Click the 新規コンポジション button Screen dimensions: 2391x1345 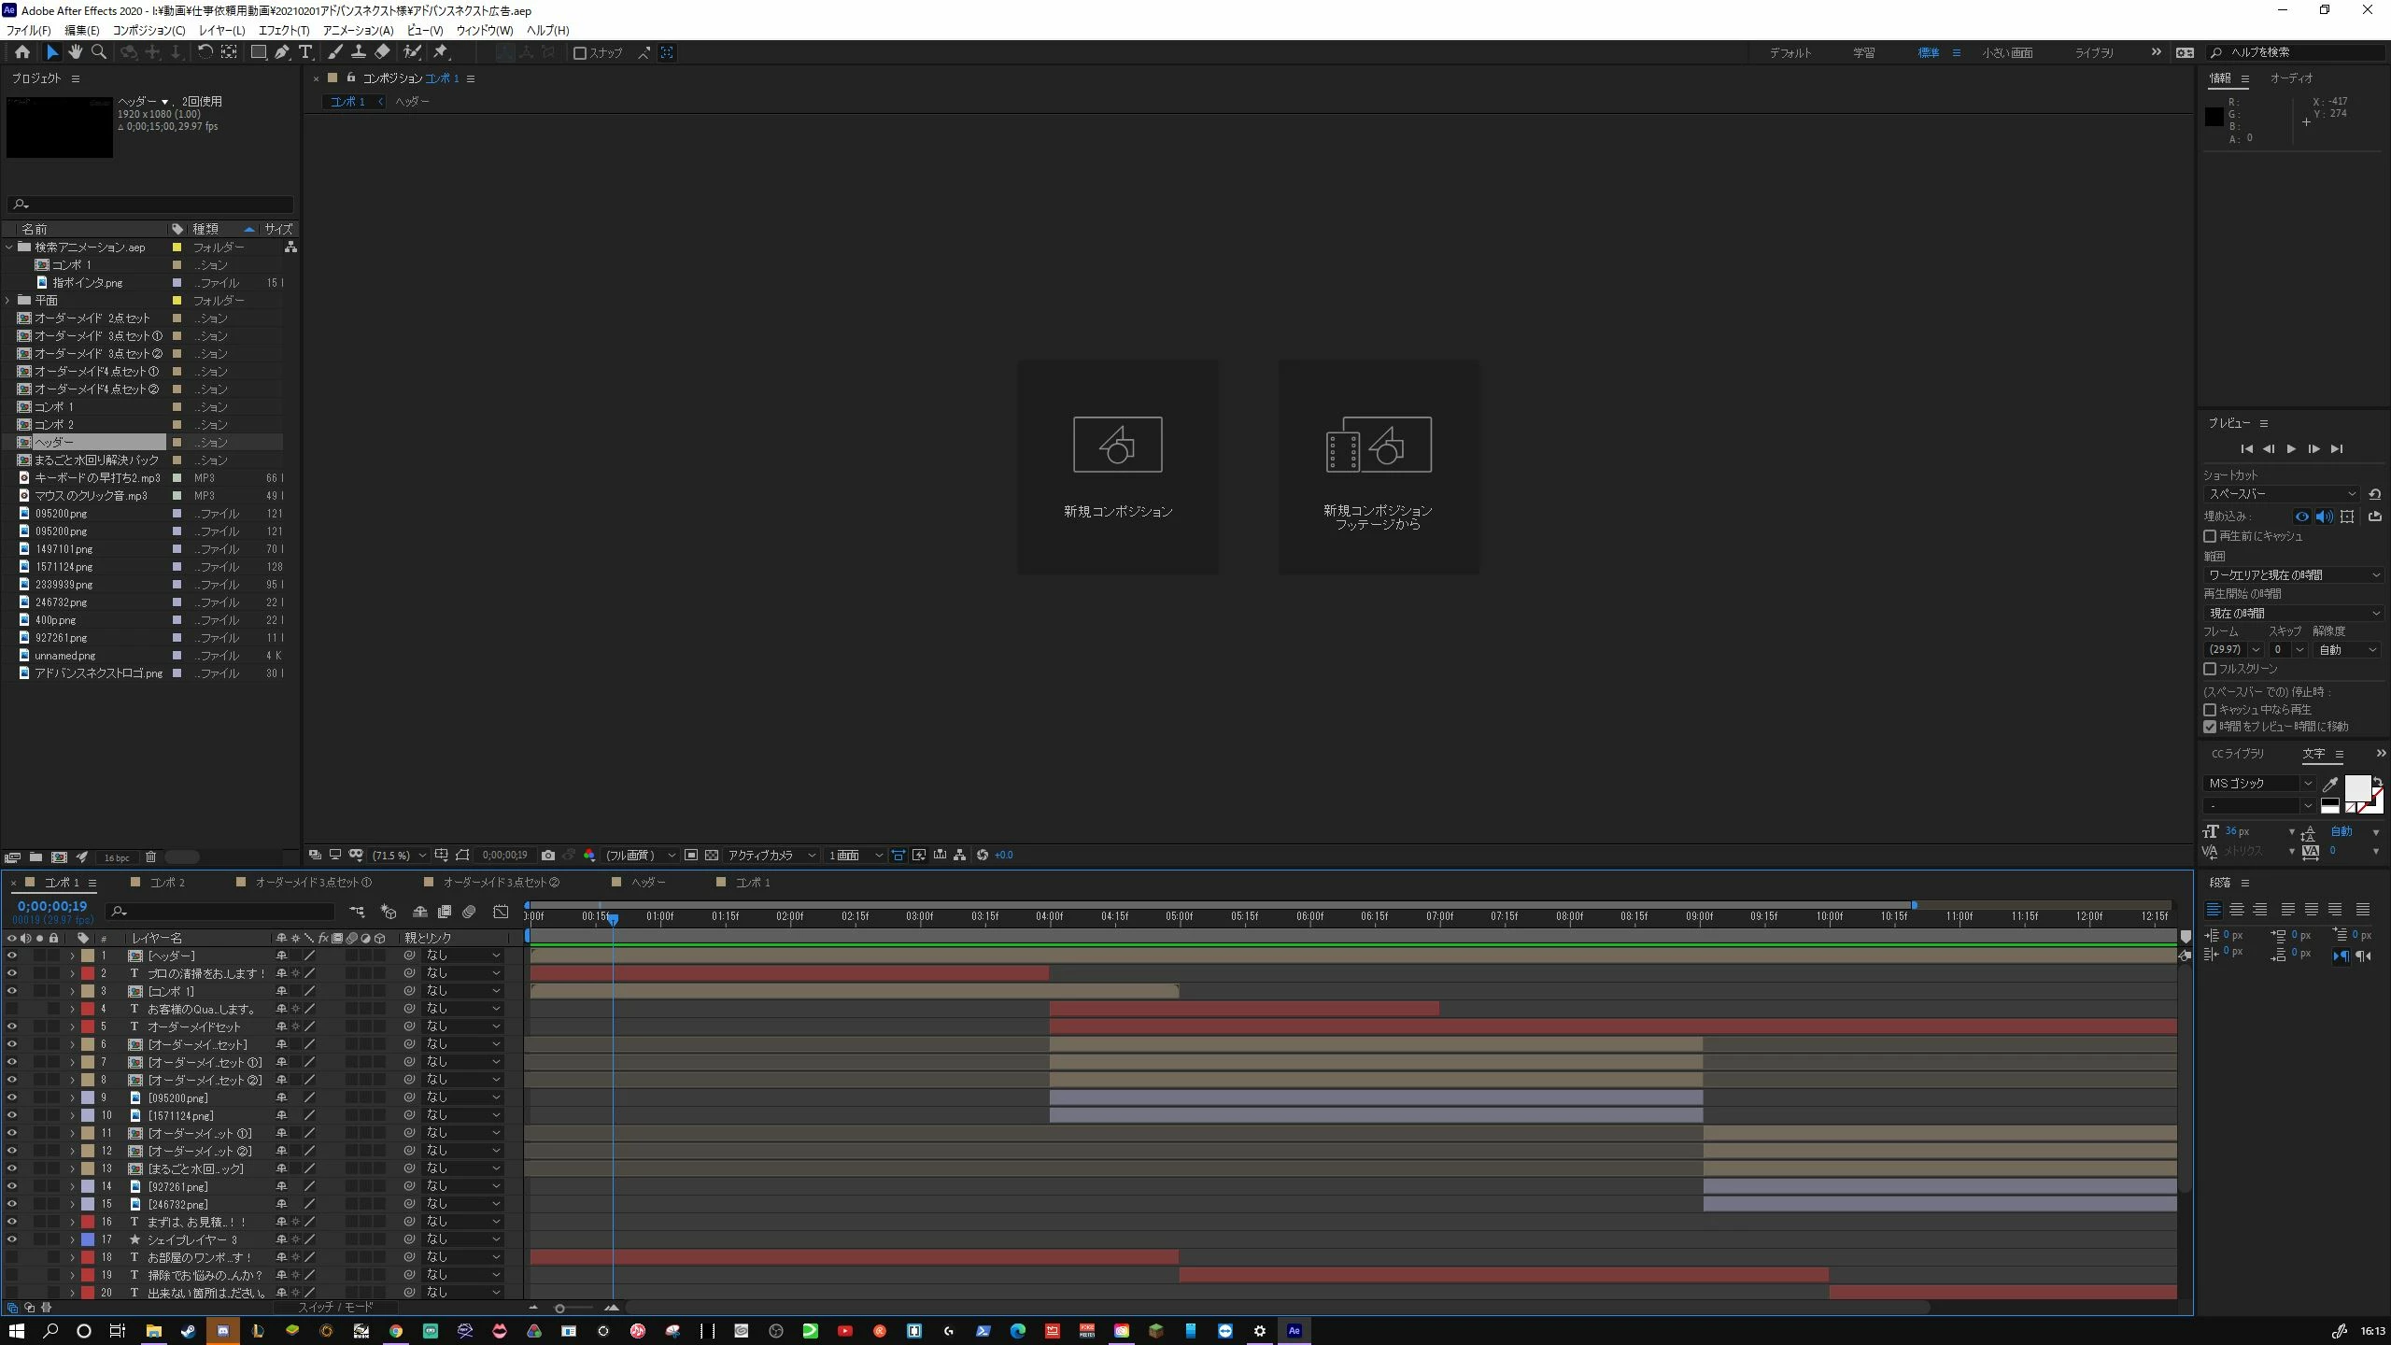point(1118,467)
